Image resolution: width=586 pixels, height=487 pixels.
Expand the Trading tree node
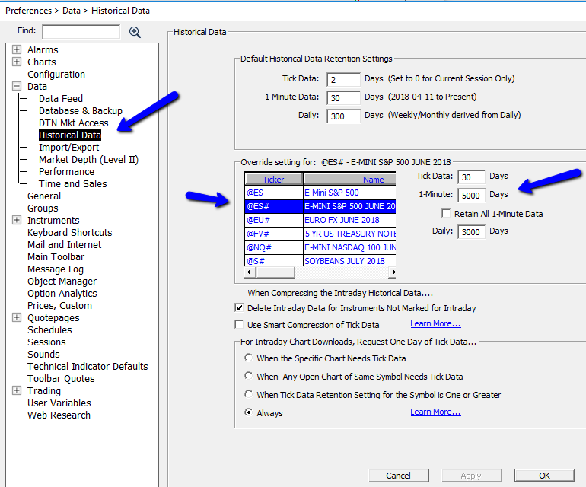(x=17, y=390)
